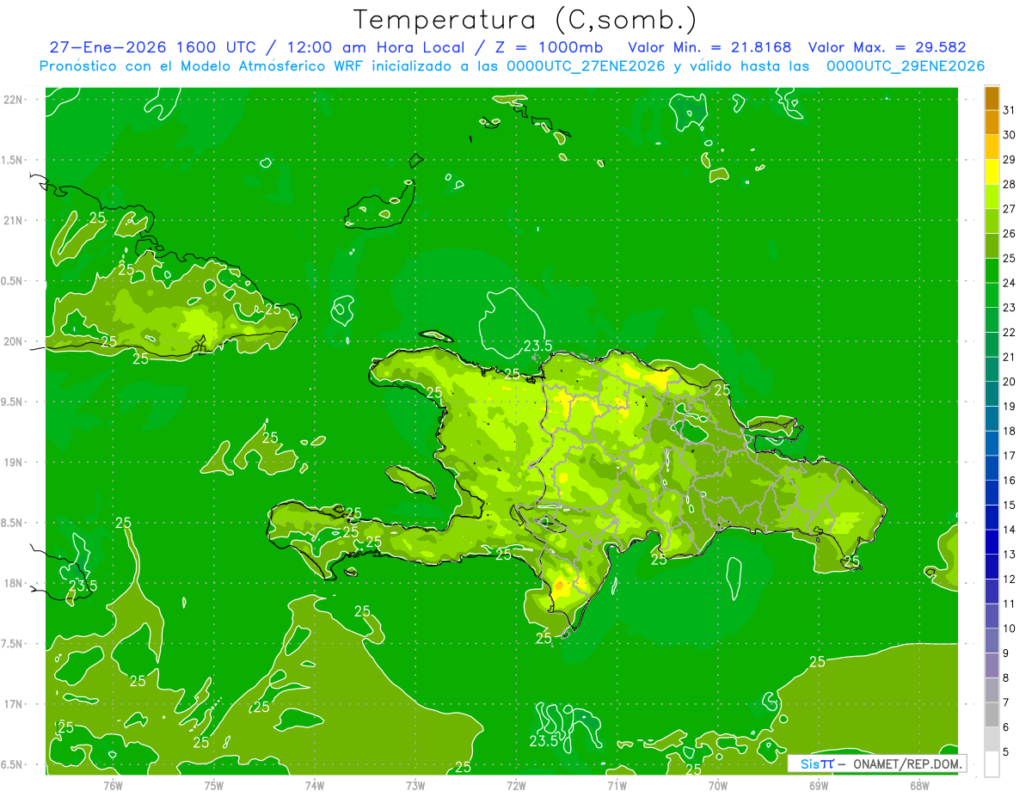
Task: Click the 23.5 contour label north of Haiti
Action: (x=538, y=346)
